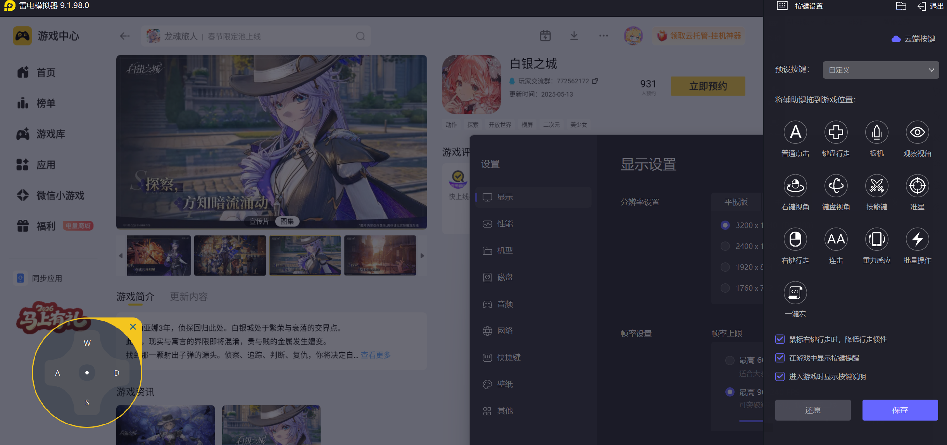Switch to 更新内容 tab

tap(189, 297)
